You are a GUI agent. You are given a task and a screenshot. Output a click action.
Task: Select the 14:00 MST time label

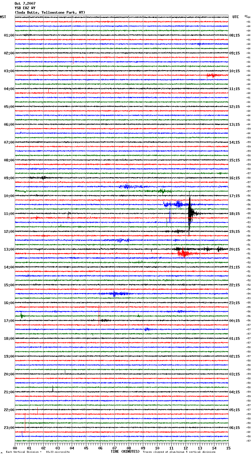click(x=9, y=267)
